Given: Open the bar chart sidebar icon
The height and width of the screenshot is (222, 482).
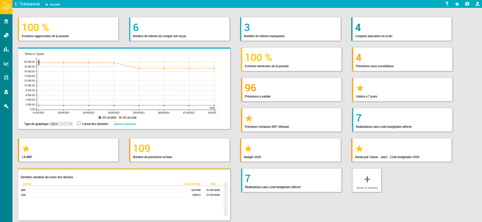Looking at the screenshot, I should [x=6, y=49].
